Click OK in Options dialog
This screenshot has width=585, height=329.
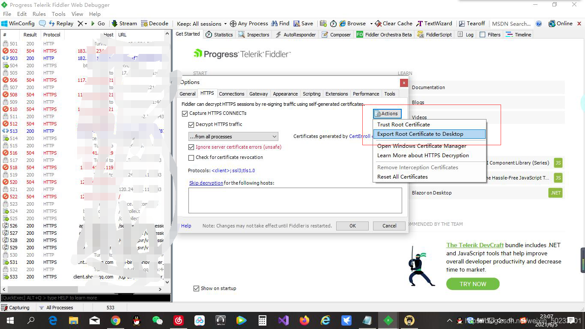click(x=352, y=226)
